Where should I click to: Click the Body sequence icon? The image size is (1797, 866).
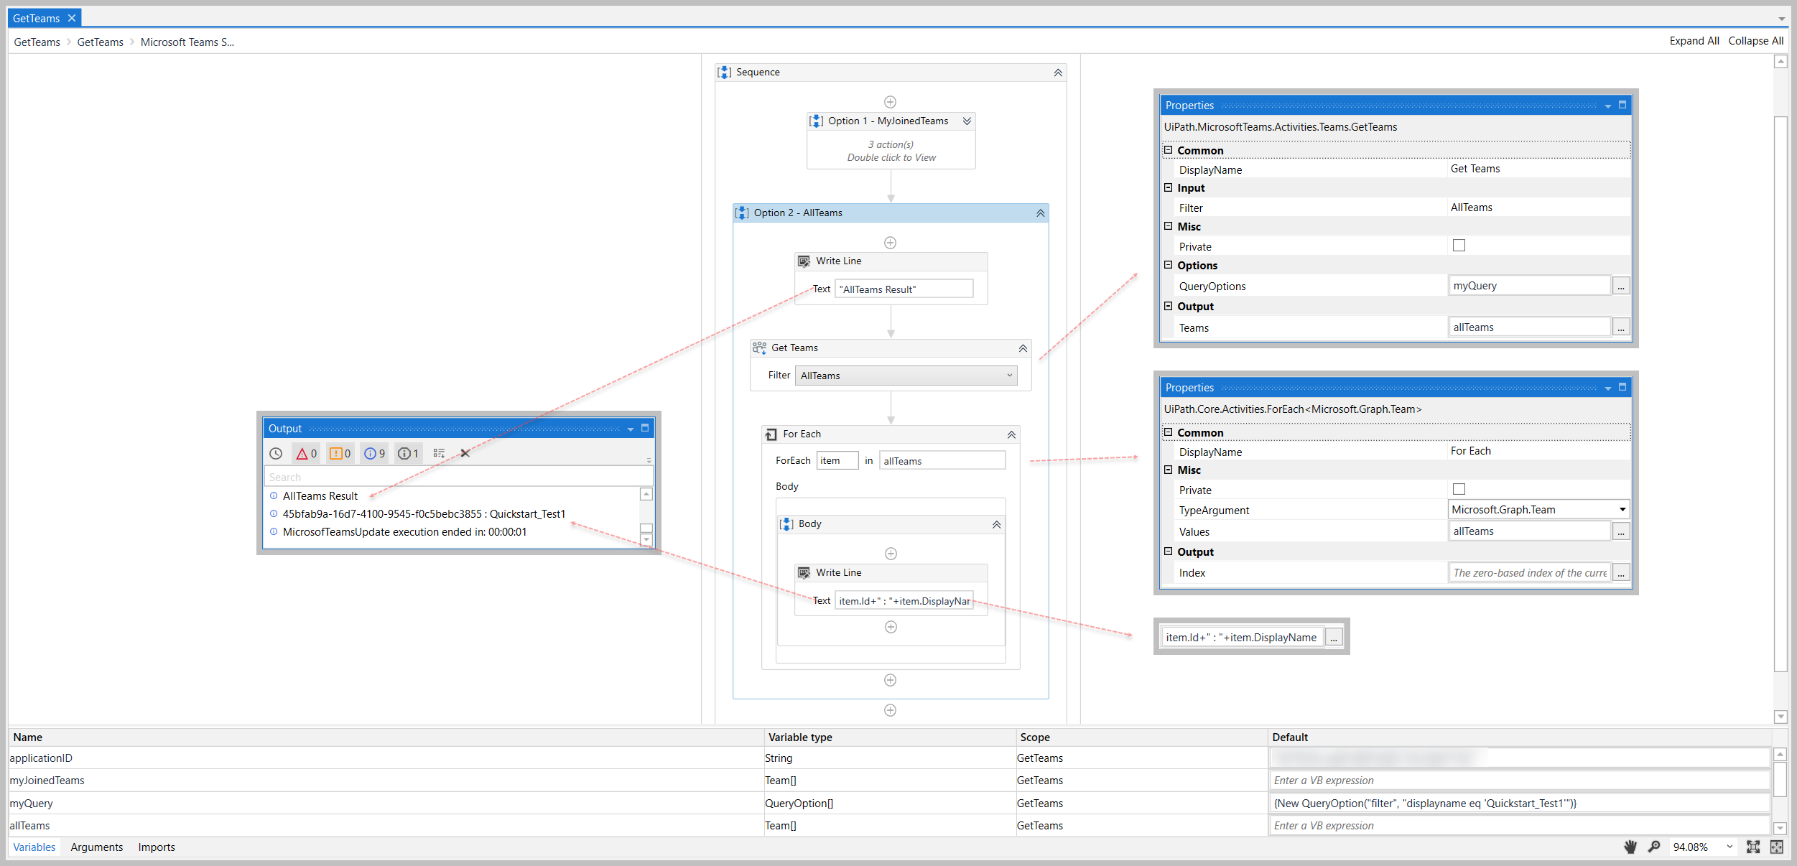(x=786, y=524)
